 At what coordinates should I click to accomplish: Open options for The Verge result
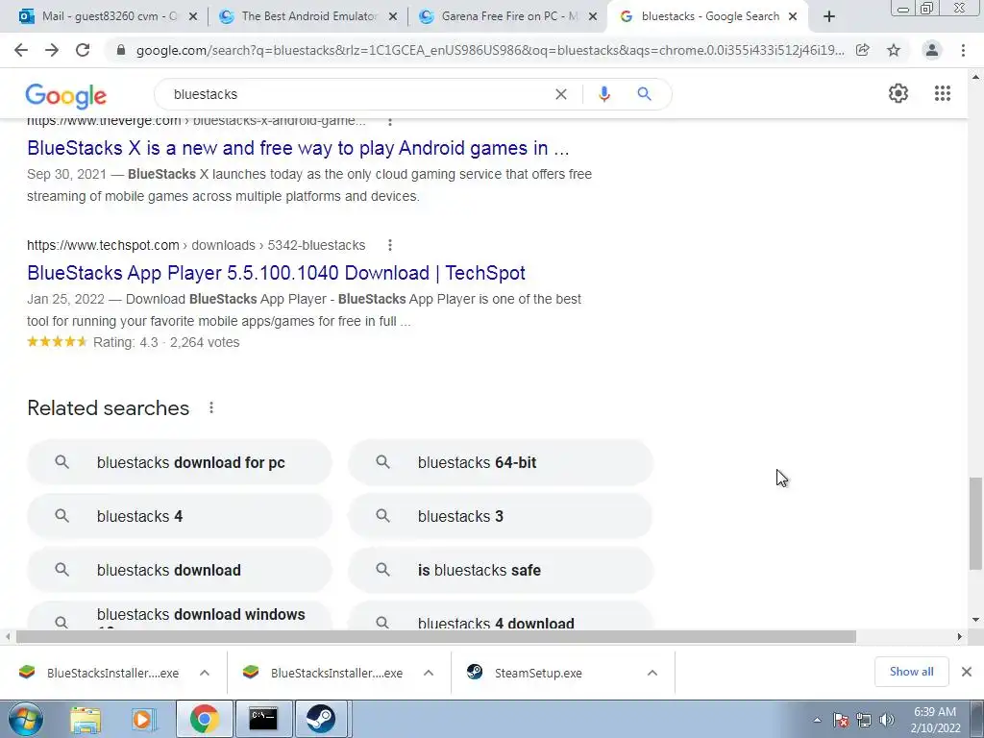[390, 121]
